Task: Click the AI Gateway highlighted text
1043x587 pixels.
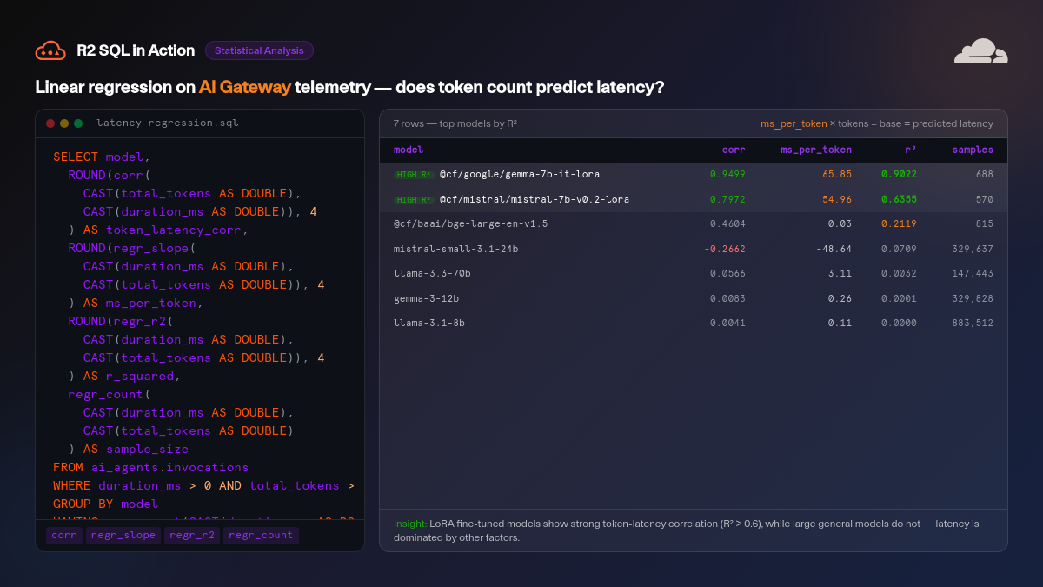Action: point(244,87)
